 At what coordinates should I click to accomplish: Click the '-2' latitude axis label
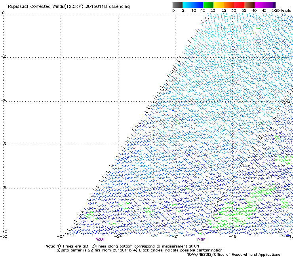(x=3, y=57)
